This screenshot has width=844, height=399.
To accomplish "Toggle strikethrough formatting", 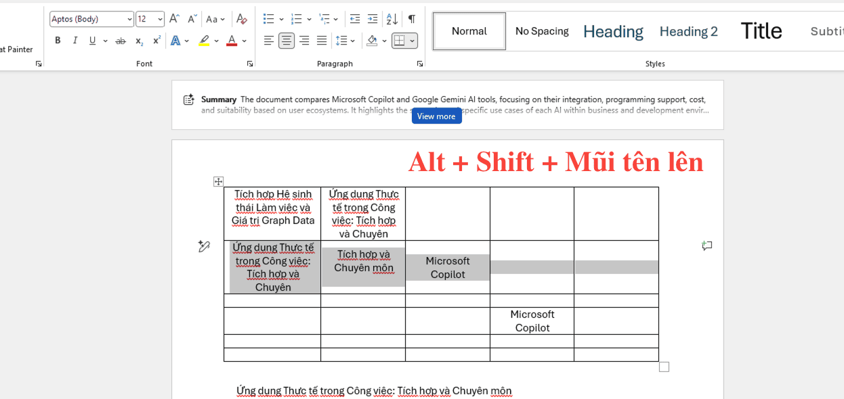I will point(121,41).
